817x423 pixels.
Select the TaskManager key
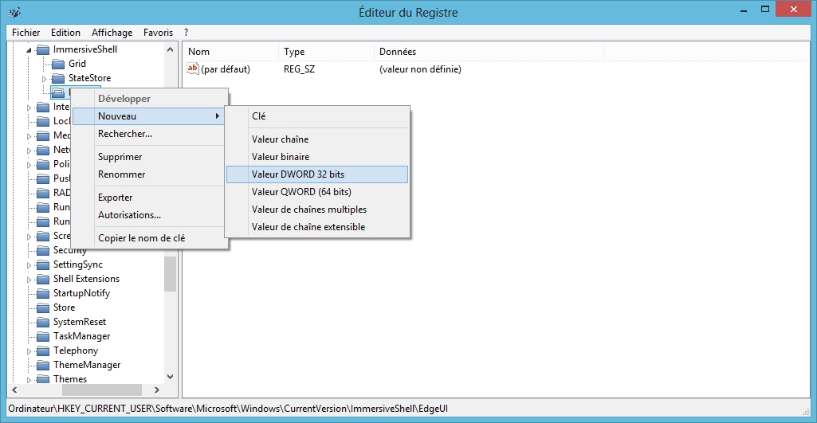[x=81, y=336]
